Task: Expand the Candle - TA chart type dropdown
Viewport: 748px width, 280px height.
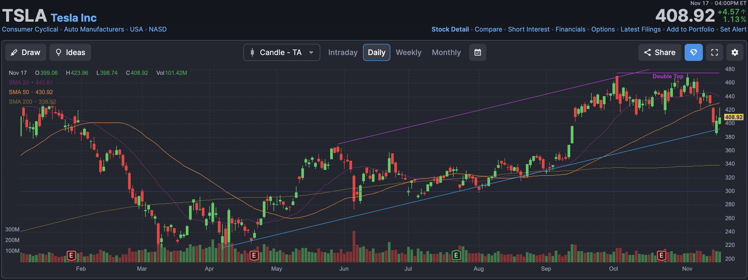Action: (282, 53)
